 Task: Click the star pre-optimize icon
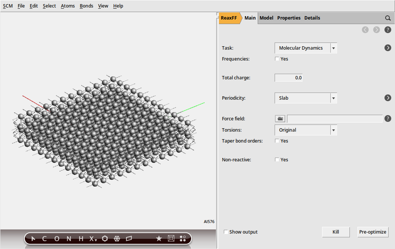click(159, 238)
